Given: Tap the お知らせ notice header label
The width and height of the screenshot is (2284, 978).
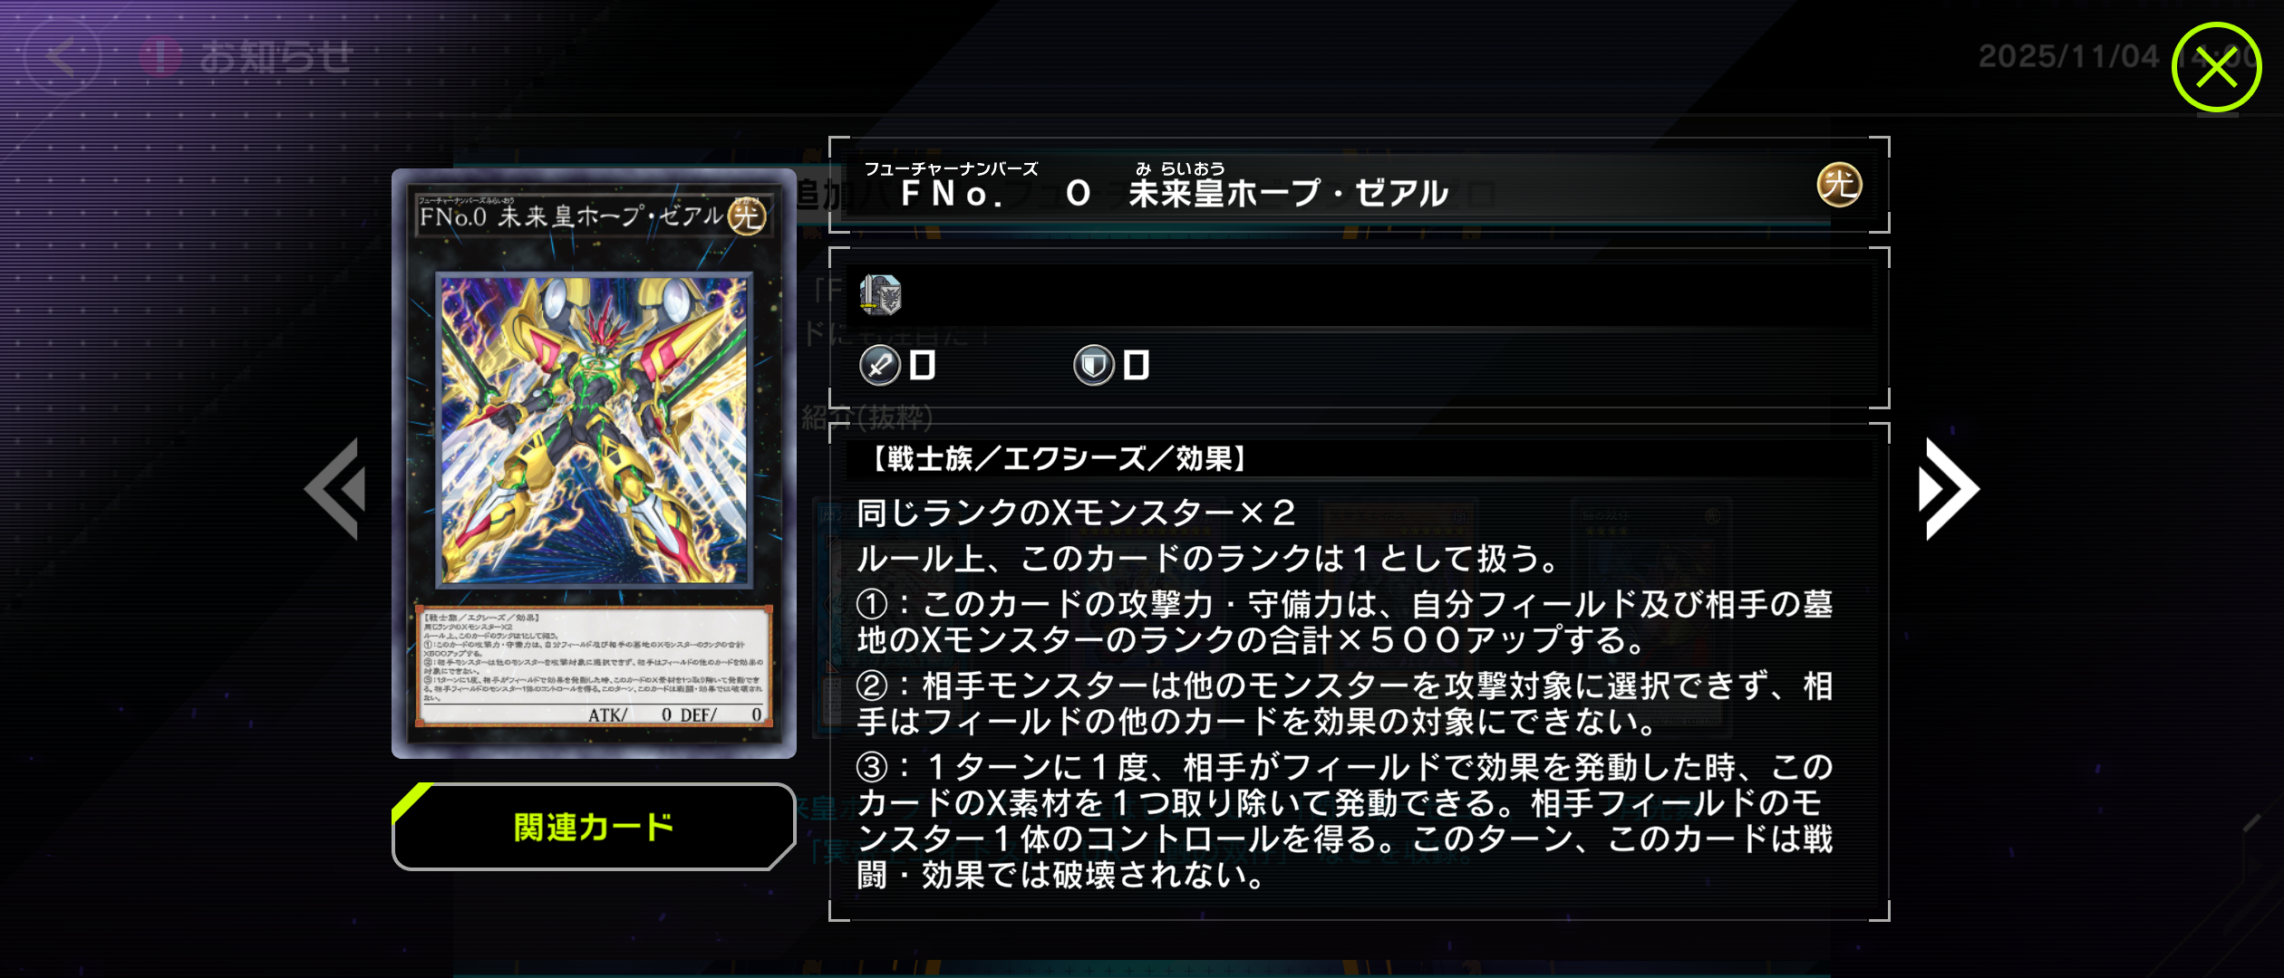Looking at the screenshot, I should click(276, 57).
